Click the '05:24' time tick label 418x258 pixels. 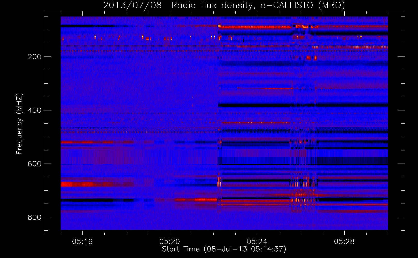coord(257,242)
